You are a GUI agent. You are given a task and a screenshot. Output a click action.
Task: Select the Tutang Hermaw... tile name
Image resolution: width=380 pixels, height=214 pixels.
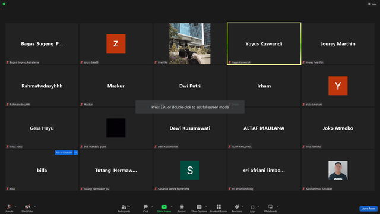coord(116,171)
